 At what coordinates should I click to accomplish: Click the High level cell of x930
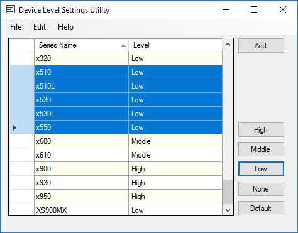(x=175, y=183)
